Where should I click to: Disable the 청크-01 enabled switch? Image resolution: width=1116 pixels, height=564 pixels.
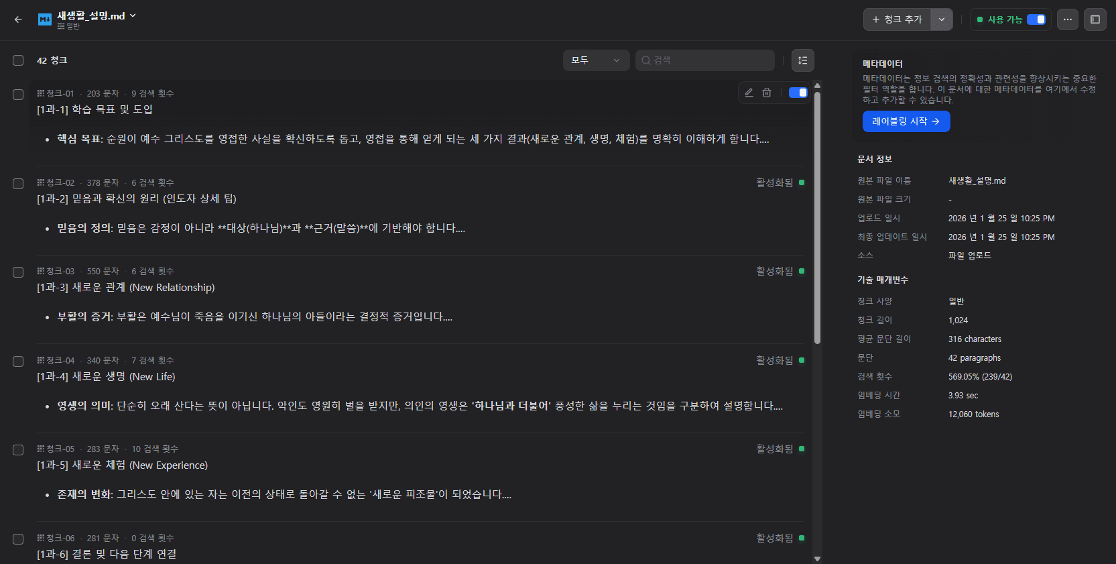(798, 93)
